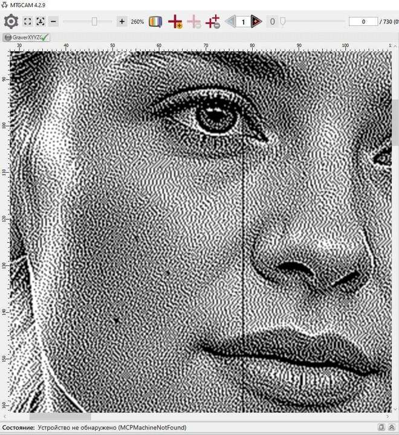
Task: Click the zoom-to-selection frame icon
Action: pos(41,22)
